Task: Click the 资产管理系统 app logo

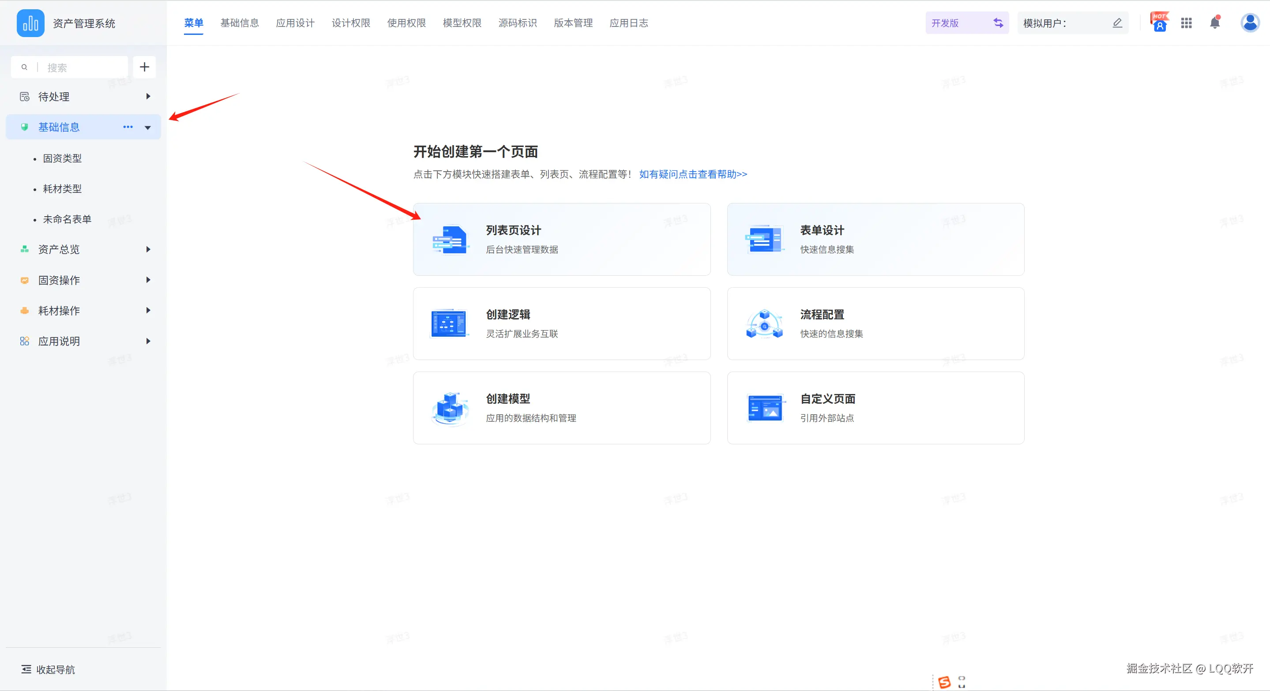Action: pos(30,23)
